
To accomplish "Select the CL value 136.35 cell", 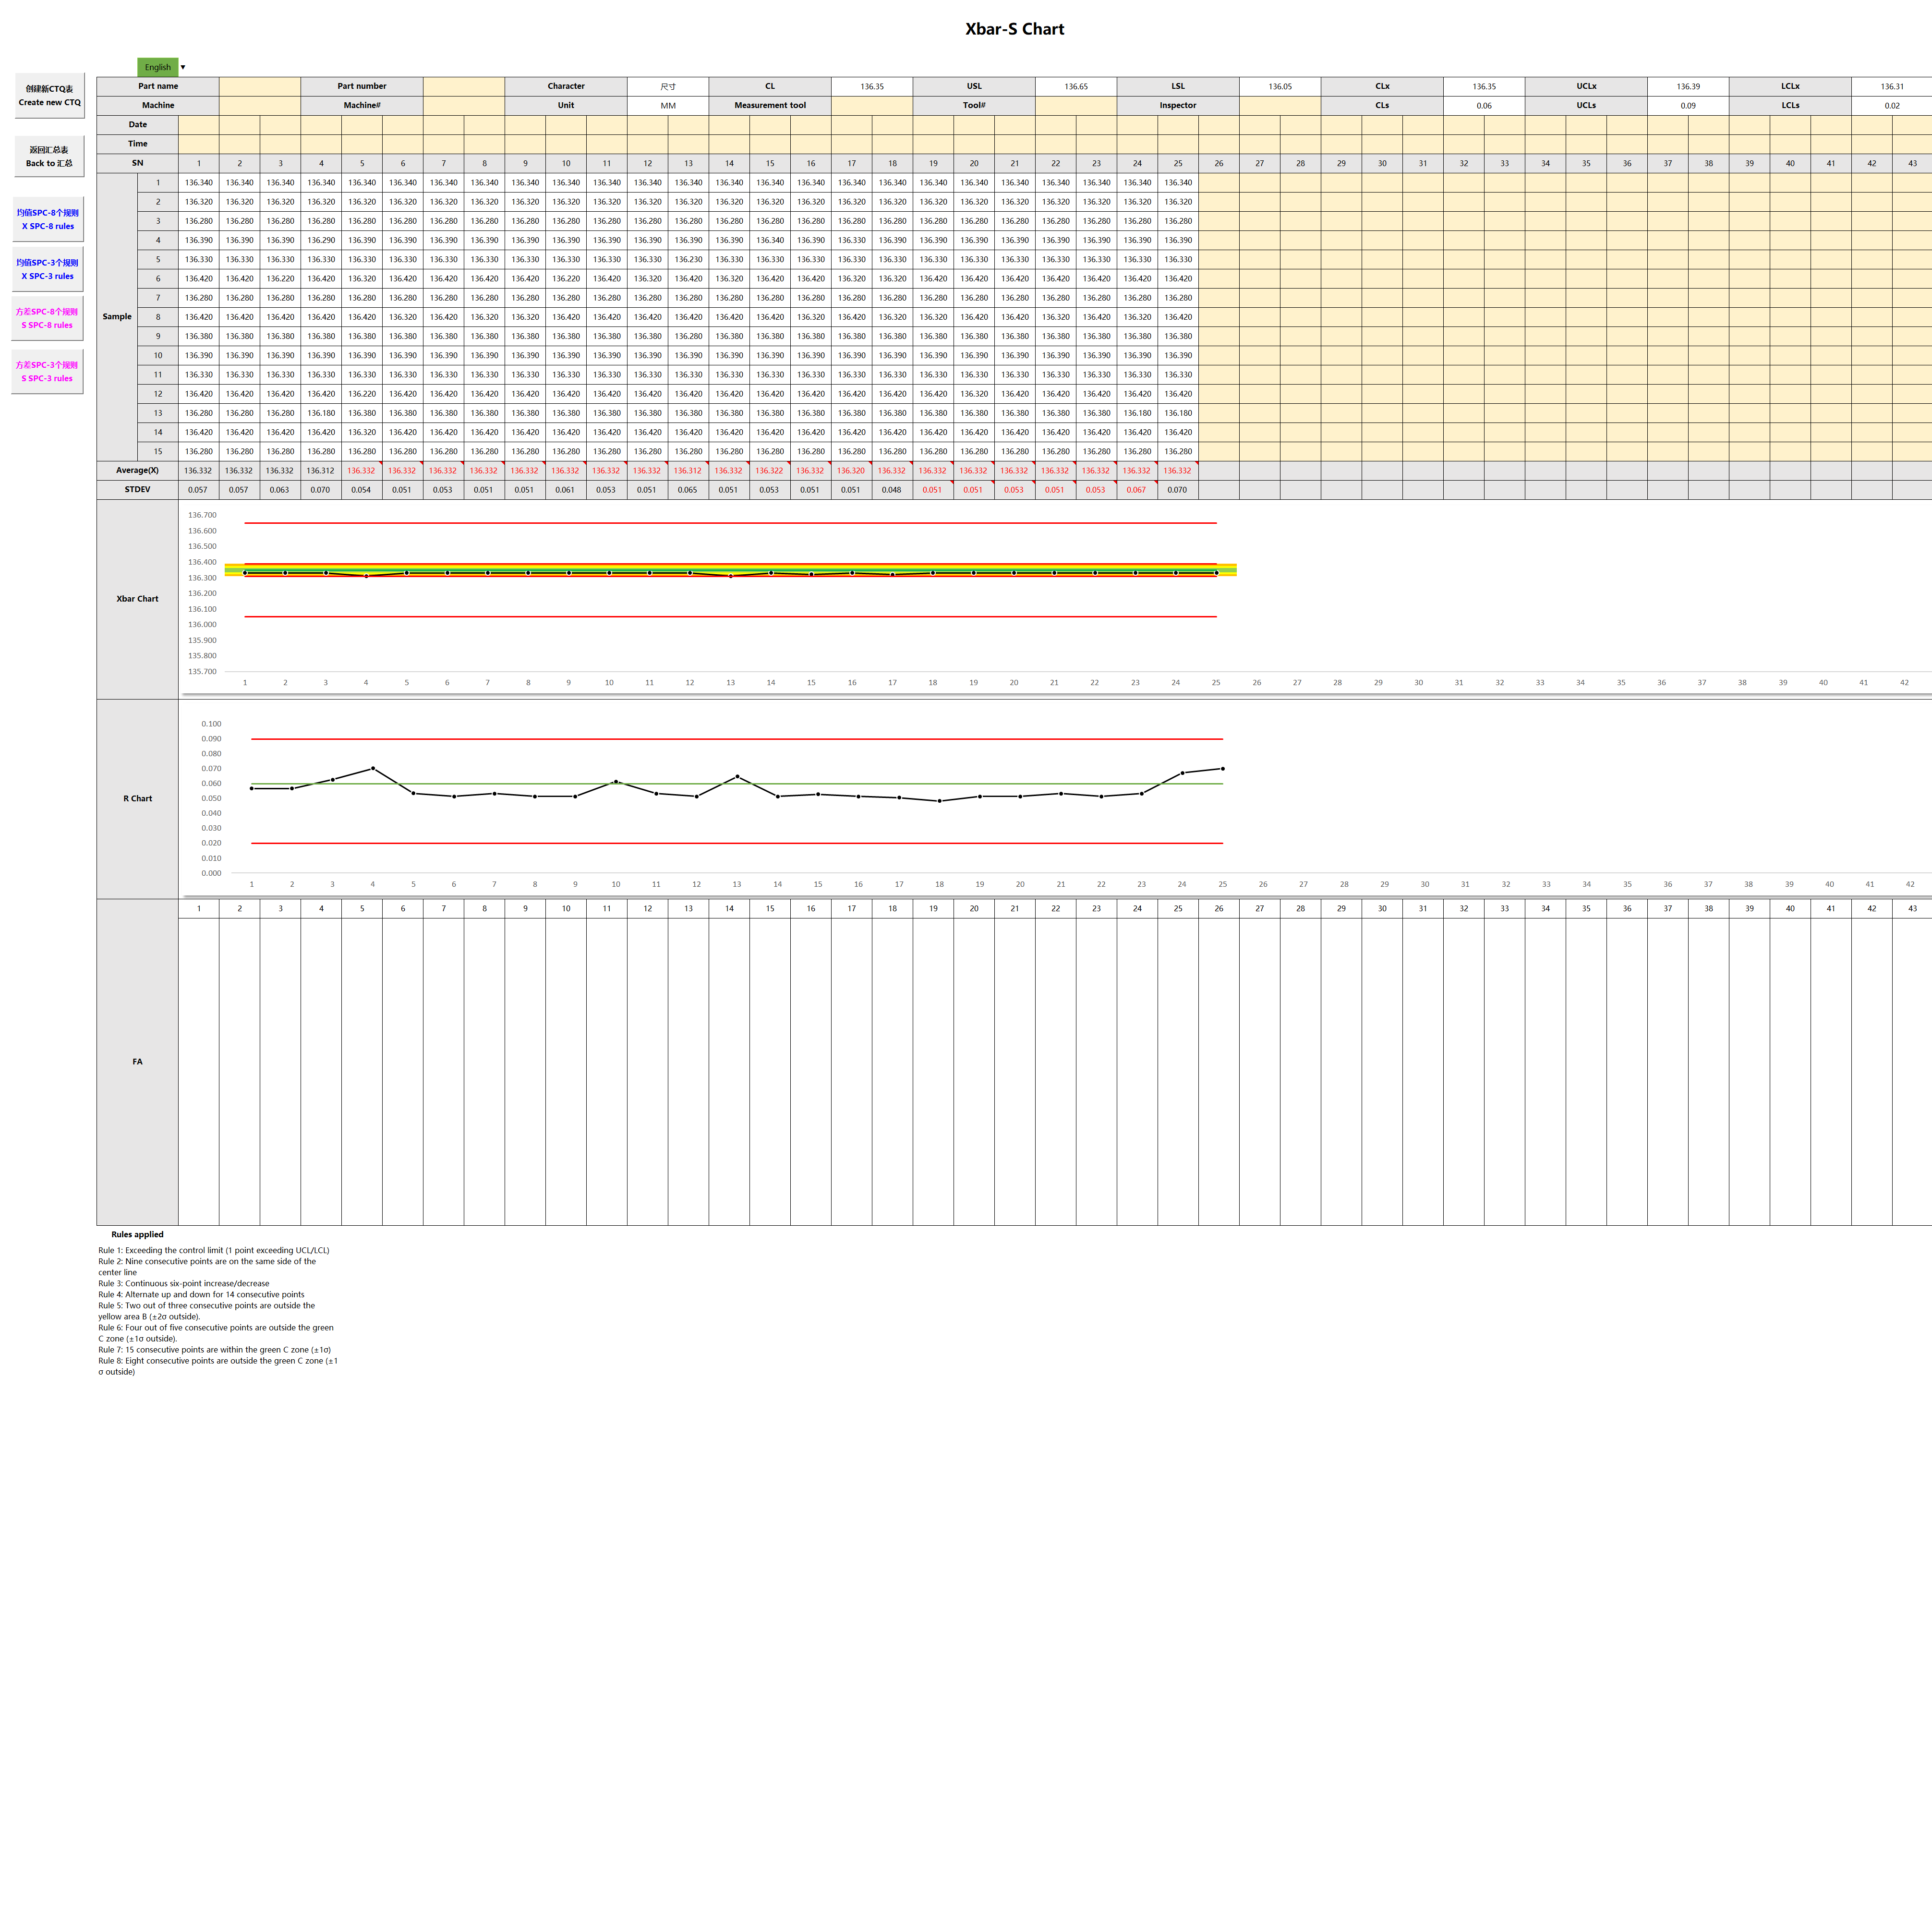I will coord(872,86).
